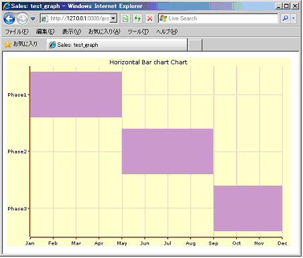This screenshot has height=258, width=303.
Task: Select the Sales: test_graph tab
Action: pos(117,45)
